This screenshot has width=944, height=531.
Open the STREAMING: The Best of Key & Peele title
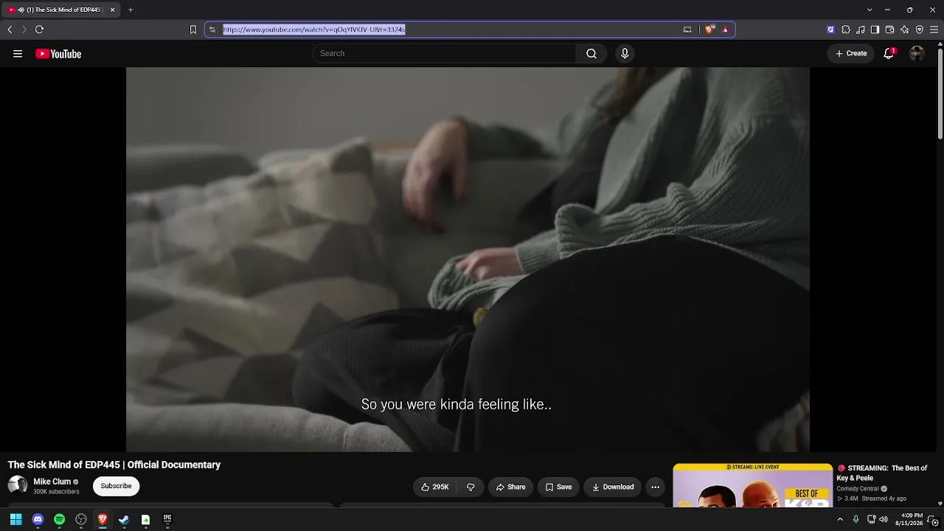(x=882, y=473)
